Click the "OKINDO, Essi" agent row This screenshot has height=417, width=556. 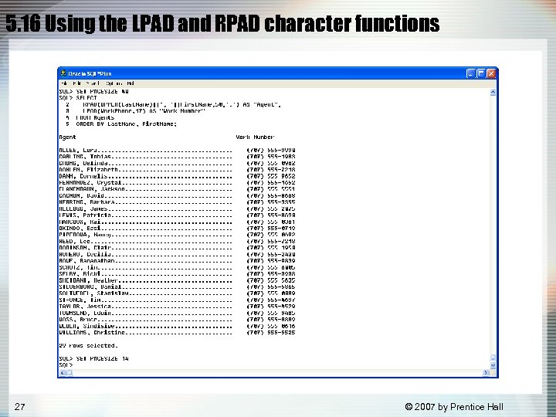pos(177,229)
